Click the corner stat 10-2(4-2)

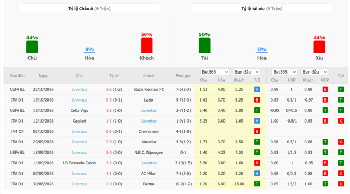(x=183, y=184)
